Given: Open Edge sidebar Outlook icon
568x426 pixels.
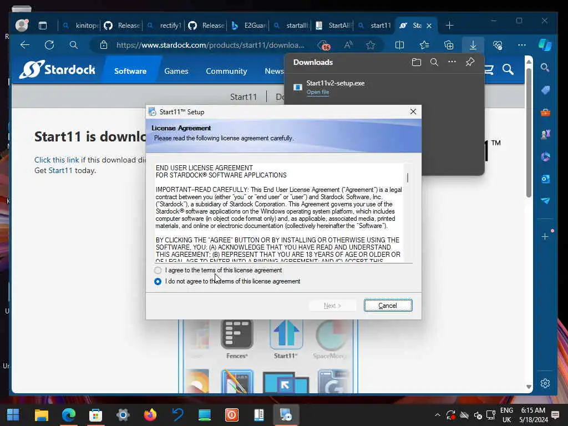Looking at the screenshot, I should [545, 179].
